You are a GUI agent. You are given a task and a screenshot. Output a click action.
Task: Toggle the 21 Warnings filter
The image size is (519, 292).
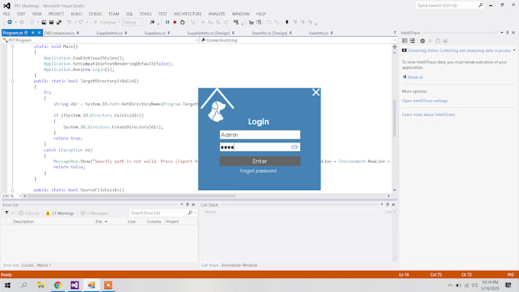click(60, 213)
